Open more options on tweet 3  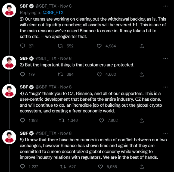click(166, 59)
